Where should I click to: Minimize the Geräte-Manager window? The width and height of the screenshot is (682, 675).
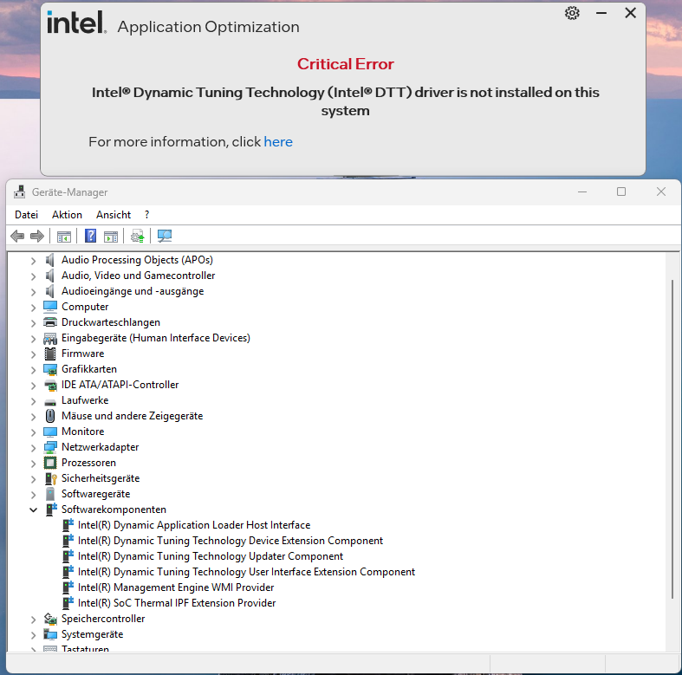[x=582, y=191]
